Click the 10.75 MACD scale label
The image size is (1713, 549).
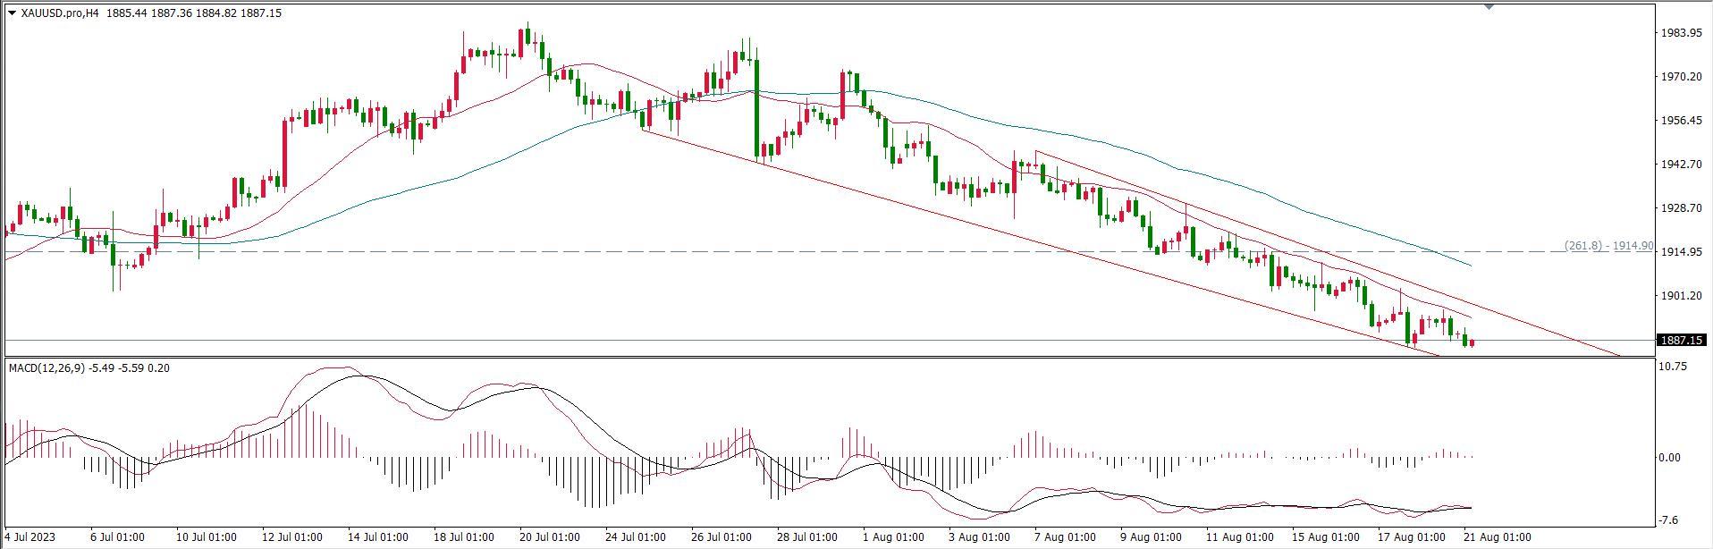point(1673,367)
